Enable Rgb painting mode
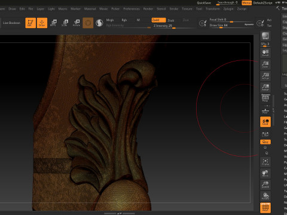The width and height of the screenshot is (287, 215). point(124,20)
